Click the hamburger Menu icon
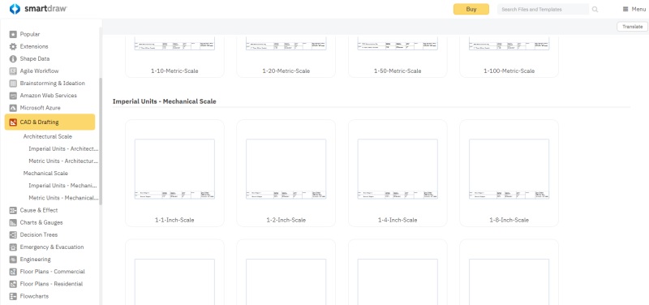Viewport: 649px width, 305px height. 625,9
